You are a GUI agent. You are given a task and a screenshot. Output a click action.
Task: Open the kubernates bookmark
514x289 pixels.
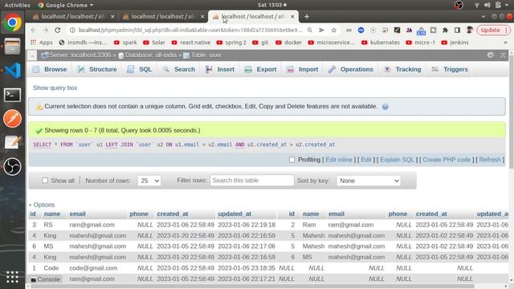pyautogui.click(x=381, y=43)
